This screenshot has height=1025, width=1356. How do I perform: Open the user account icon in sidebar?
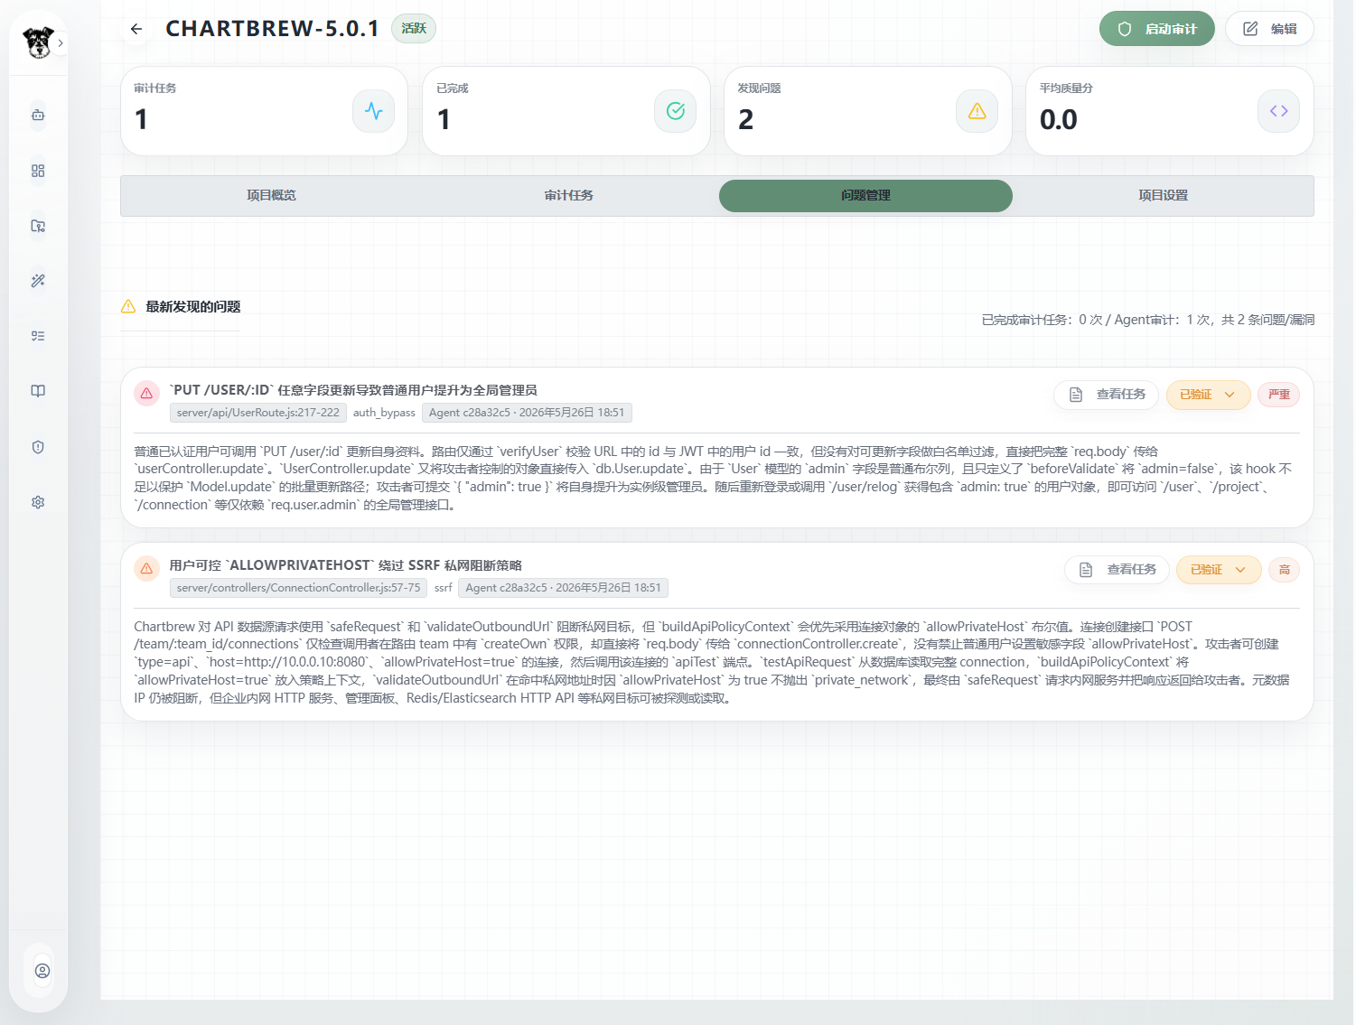[x=42, y=971]
